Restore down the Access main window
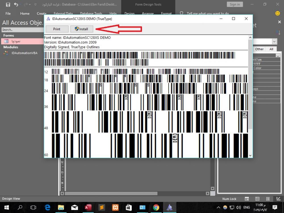The height and width of the screenshot is (213, 284). tap(265, 4)
